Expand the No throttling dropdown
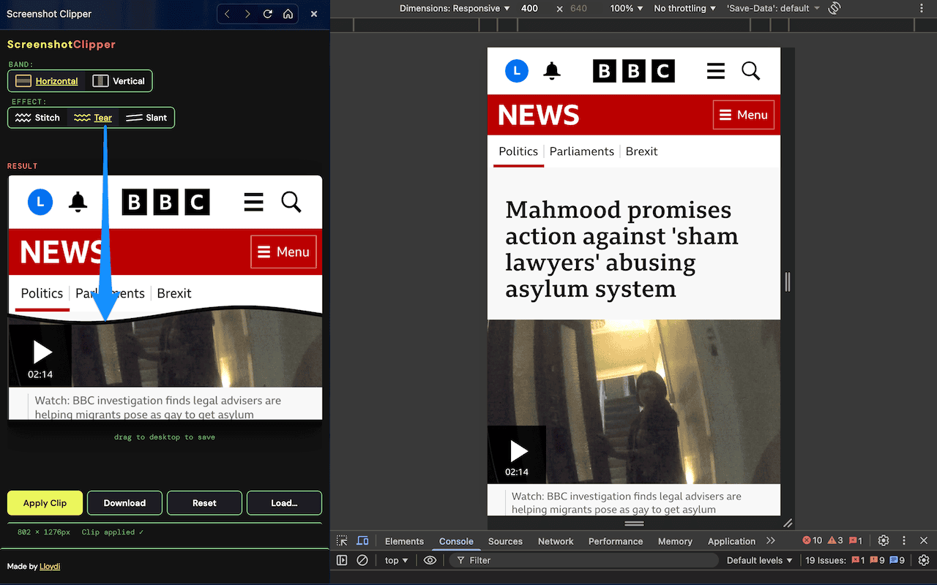The width and height of the screenshot is (937, 585). click(685, 9)
